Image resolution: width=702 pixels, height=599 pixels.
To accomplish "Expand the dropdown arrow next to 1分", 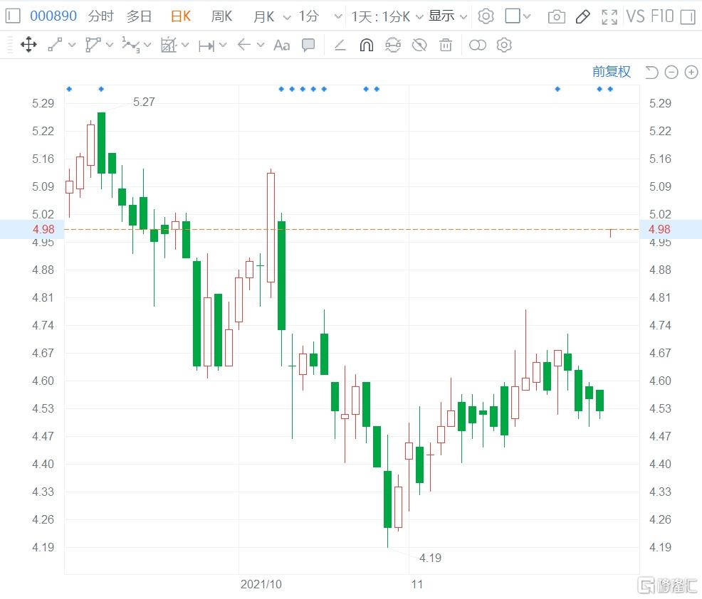I will (338, 17).
